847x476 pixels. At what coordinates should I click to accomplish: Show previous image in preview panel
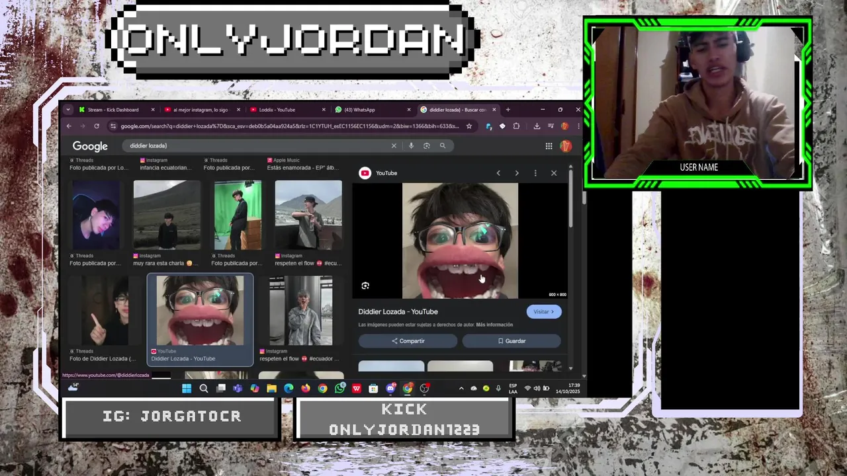tap(498, 173)
